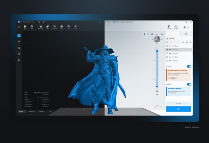209x143 pixels.
Task: Open the blank left tab in right panel
Action: tap(173, 34)
